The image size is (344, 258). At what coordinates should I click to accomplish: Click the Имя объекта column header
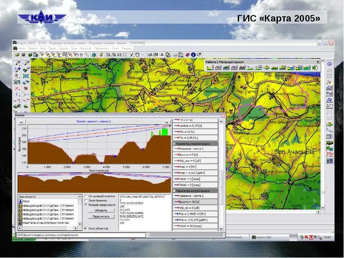point(48,197)
